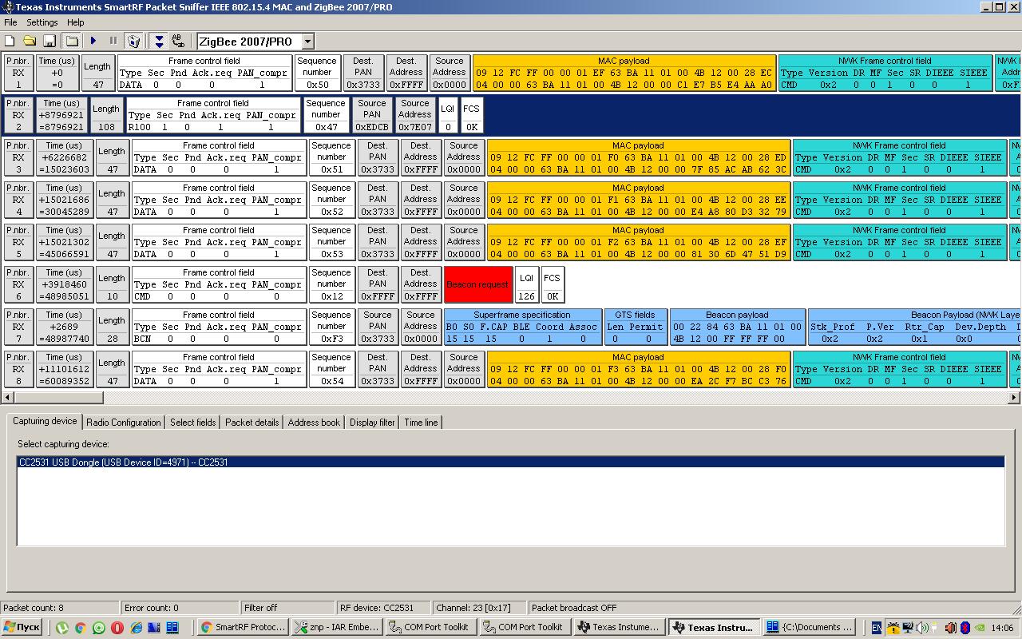Start packet capture with the blue play arrow
Screen dimensions: 1022x639
[93, 41]
